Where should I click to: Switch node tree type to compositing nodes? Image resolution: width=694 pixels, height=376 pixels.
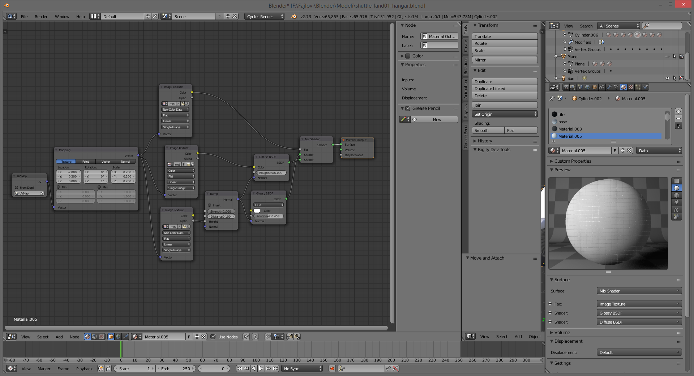coord(94,337)
